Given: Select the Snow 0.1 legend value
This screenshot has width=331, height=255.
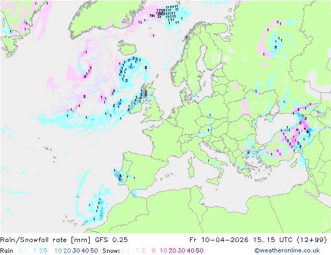Looking at the screenshot, I should click(125, 251).
